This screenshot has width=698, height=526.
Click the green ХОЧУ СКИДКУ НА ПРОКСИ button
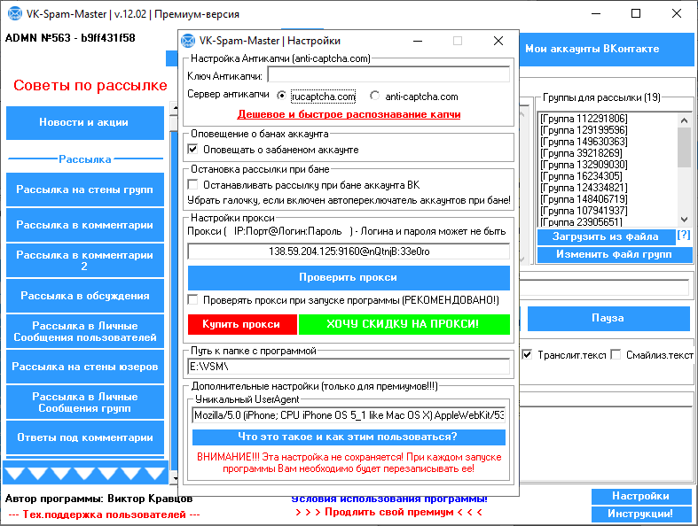point(404,324)
